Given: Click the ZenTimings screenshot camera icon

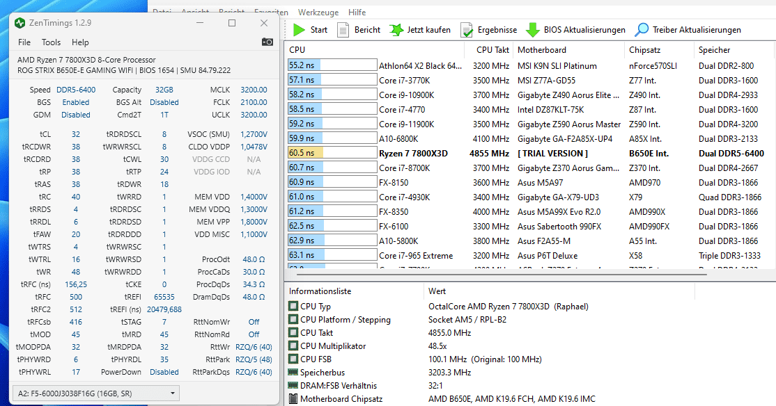Looking at the screenshot, I should pos(267,42).
